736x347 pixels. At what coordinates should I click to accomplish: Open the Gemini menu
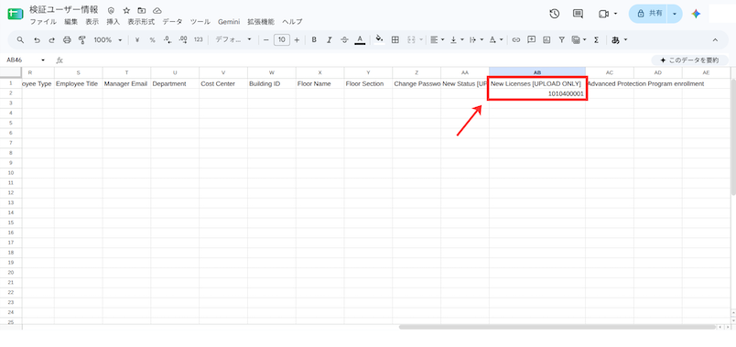pos(229,22)
